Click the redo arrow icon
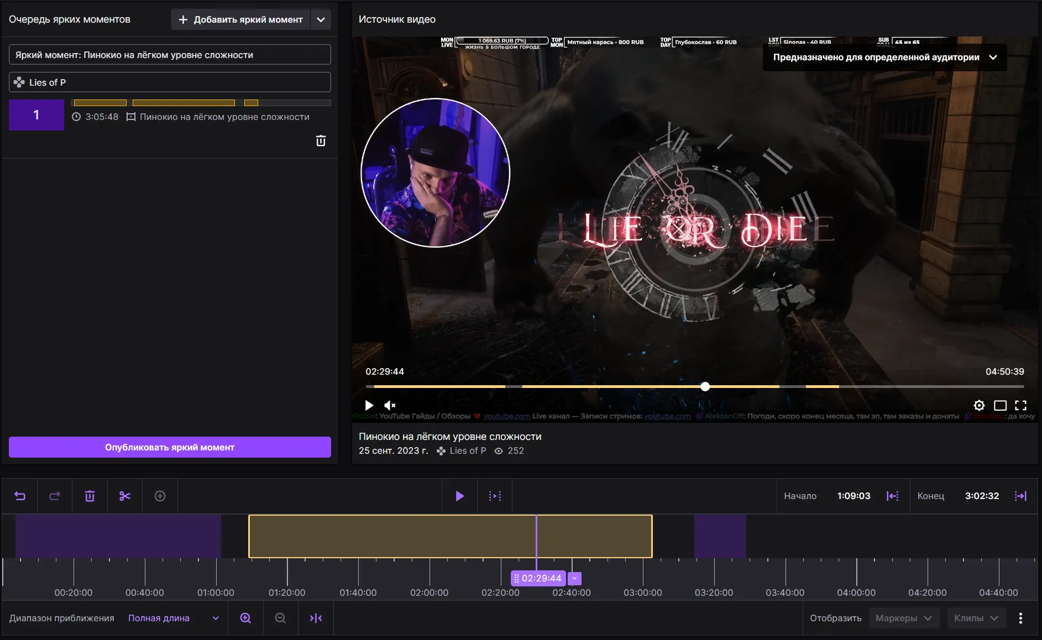Screen dimensions: 1042x640 point(55,496)
